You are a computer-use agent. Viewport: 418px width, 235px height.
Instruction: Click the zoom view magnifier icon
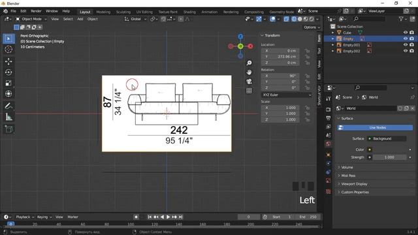249,63
